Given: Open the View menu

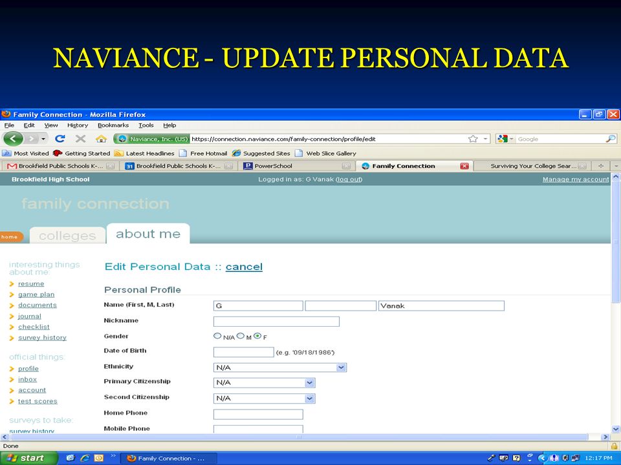Looking at the screenshot, I should 51,125.
